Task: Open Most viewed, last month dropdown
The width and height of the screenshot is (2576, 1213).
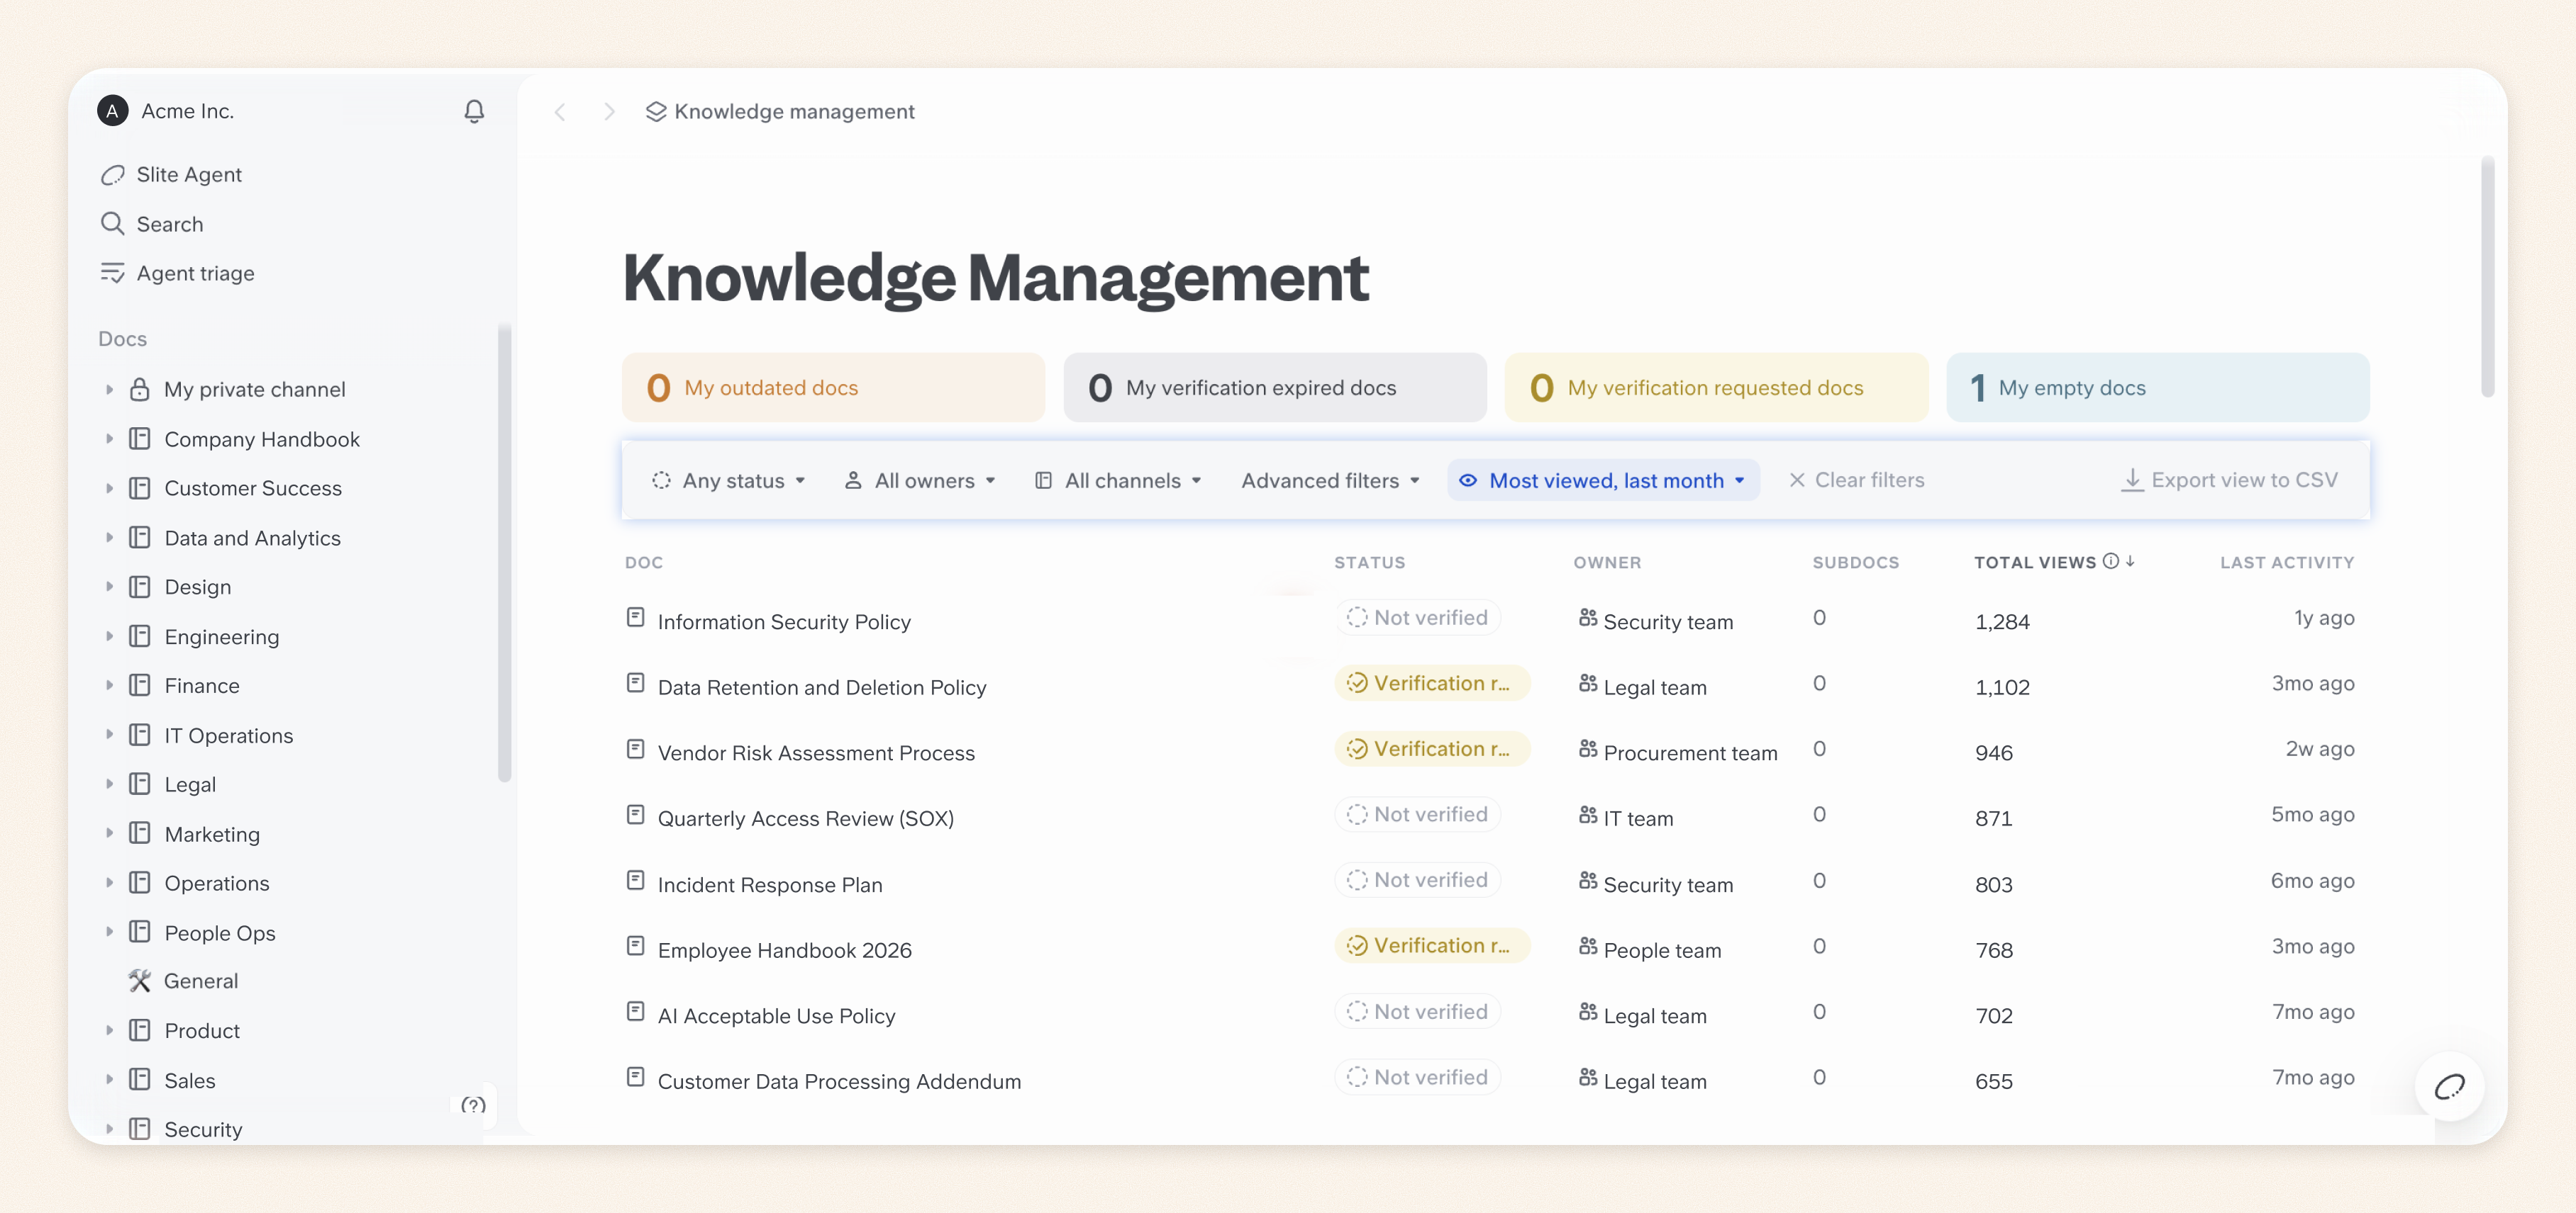Action: pos(1603,480)
